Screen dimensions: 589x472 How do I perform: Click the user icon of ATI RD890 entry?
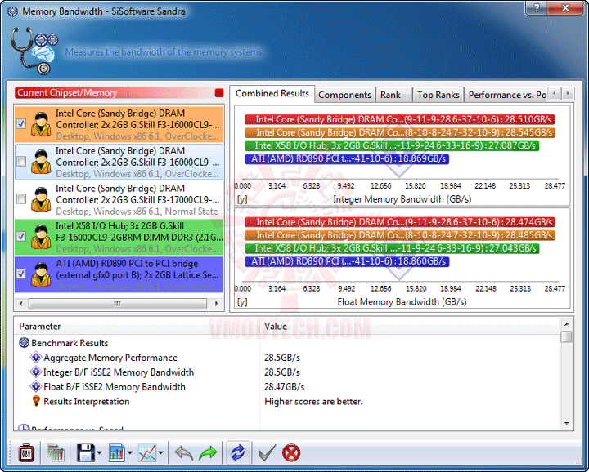coord(41,274)
